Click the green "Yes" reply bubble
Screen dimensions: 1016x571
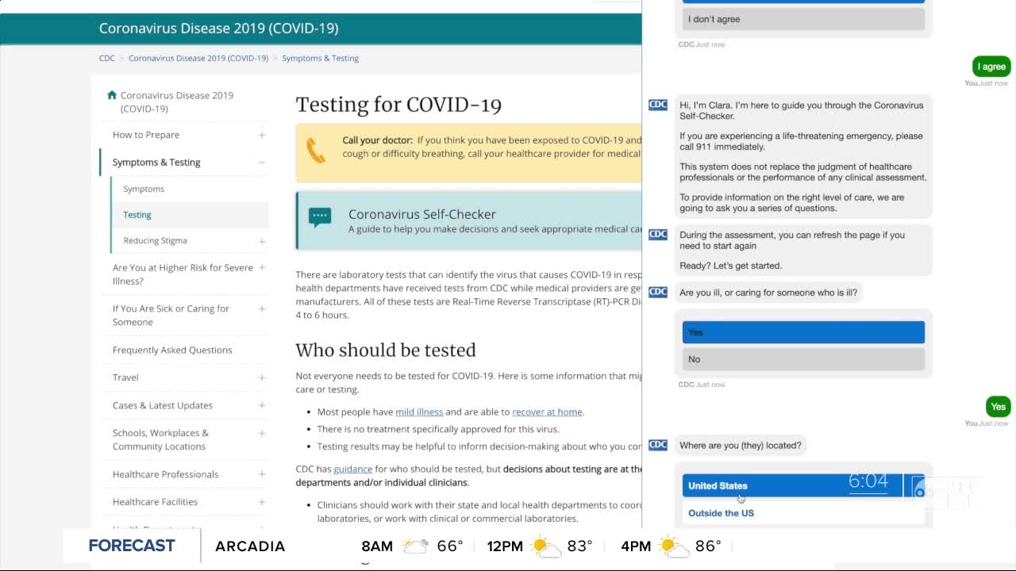click(998, 407)
